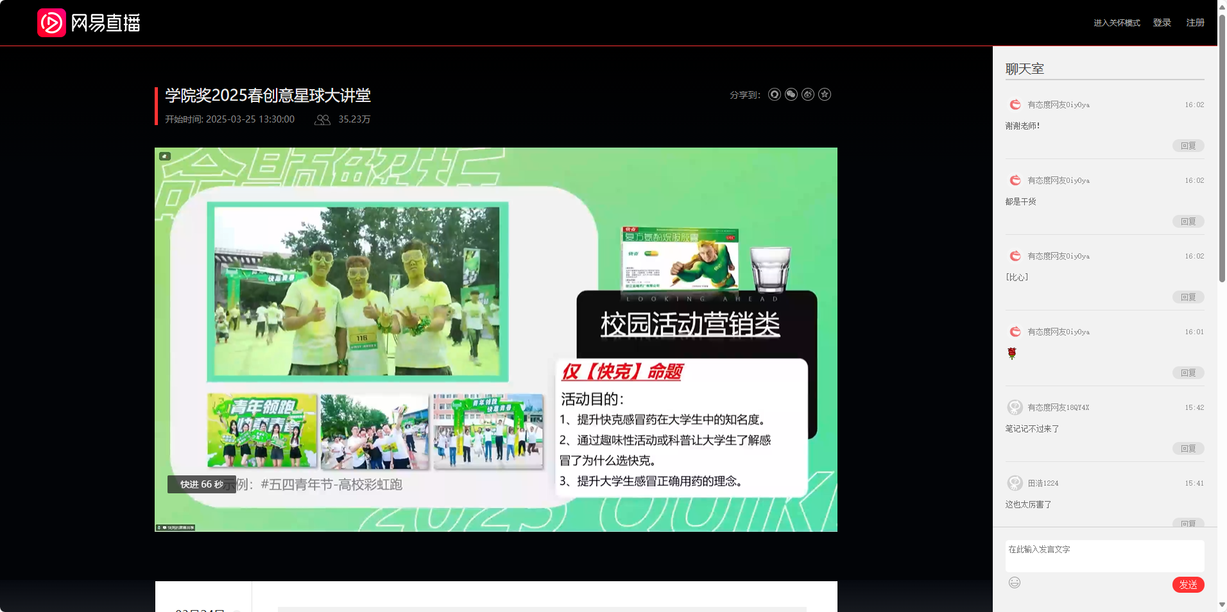Click the viewer count people icon
Screen dimensions: 1227x612
pos(322,120)
